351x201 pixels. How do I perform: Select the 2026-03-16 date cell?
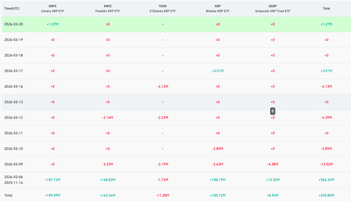pos(14,86)
